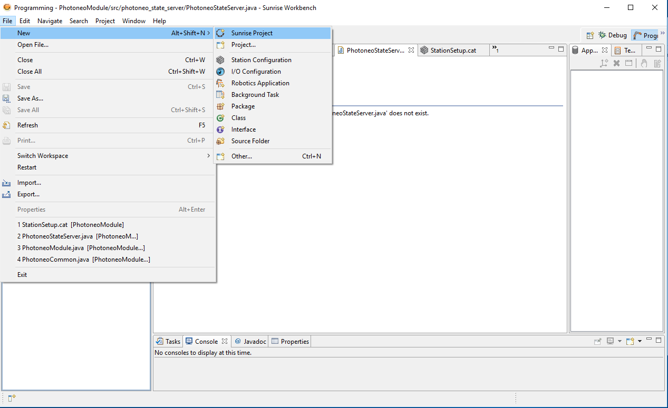Open the File menu in menu bar
The height and width of the screenshot is (408, 668).
pos(8,21)
